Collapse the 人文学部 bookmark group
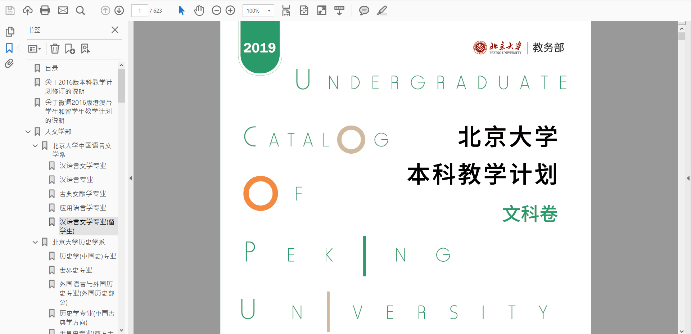 [x=28, y=132]
